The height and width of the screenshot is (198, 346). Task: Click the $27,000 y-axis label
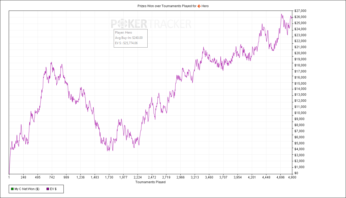(300, 11)
